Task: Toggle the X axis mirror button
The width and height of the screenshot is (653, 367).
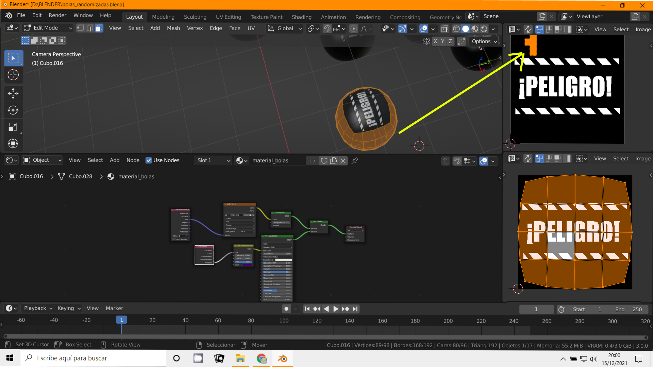Action: [435, 41]
